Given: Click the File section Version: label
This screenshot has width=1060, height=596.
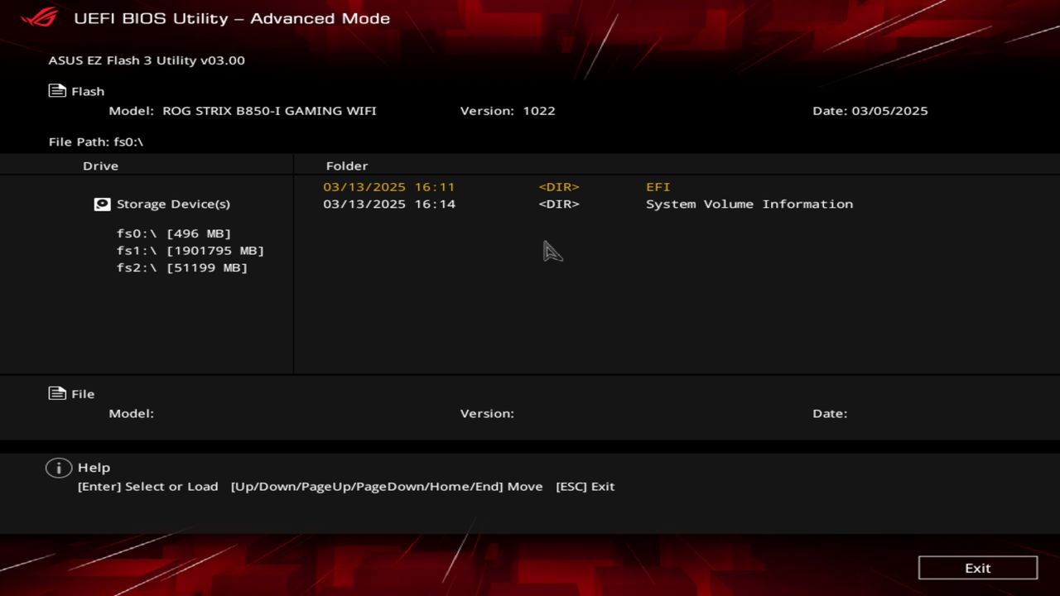Looking at the screenshot, I should point(487,413).
